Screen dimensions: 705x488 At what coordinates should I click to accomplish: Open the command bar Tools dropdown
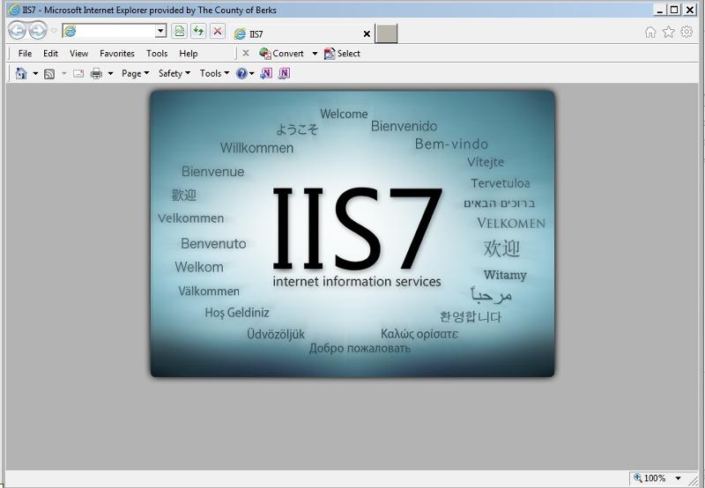click(214, 73)
